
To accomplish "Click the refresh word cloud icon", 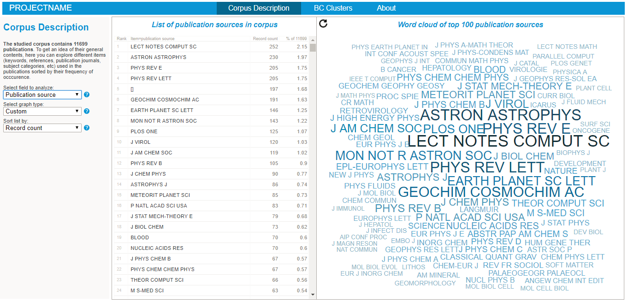I will point(323,24).
